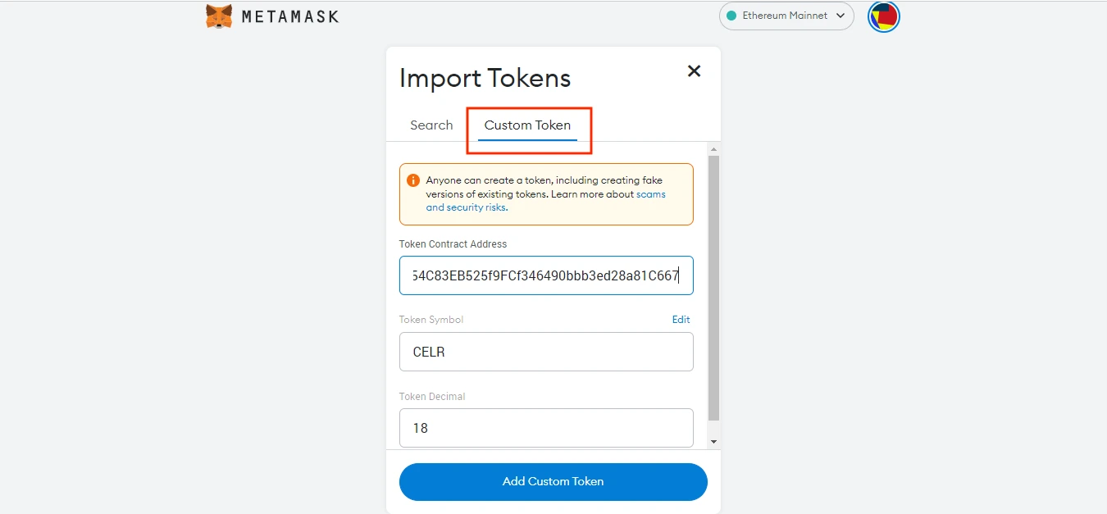Open the Ethereum Mainnet network selector

tap(786, 16)
